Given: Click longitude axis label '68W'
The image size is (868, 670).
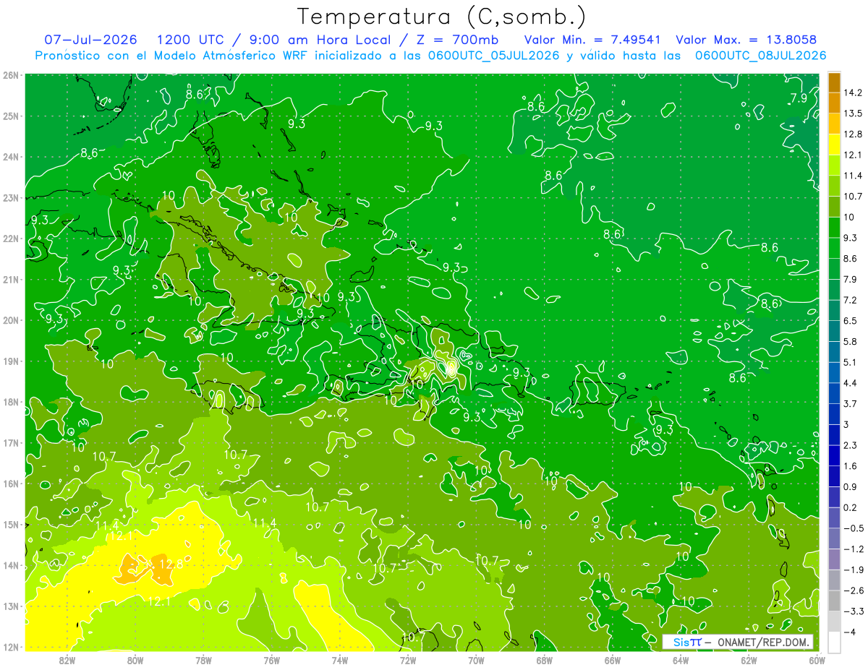Looking at the screenshot, I should [x=544, y=659].
